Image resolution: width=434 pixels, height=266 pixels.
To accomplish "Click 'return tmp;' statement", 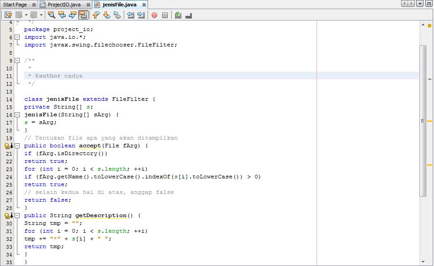I will [44, 246].
